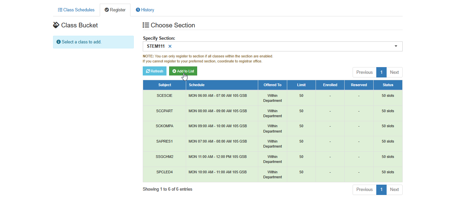
Task: Sort table by Status column header
Action: tap(388, 85)
